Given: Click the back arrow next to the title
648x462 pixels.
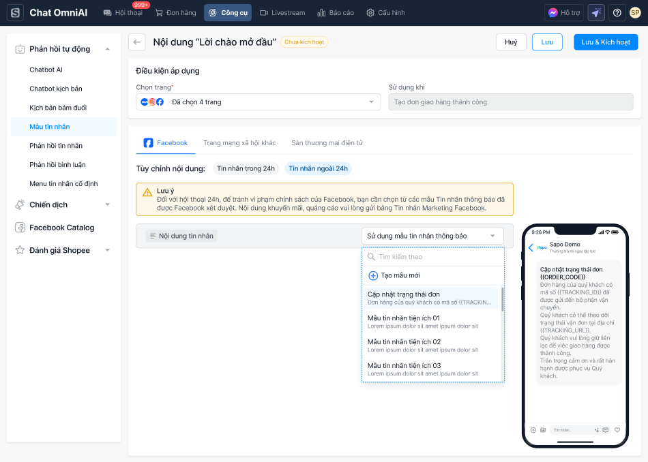Looking at the screenshot, I should (138, 42).
